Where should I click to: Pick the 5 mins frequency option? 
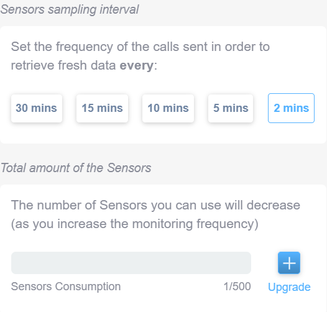(231, 108)
